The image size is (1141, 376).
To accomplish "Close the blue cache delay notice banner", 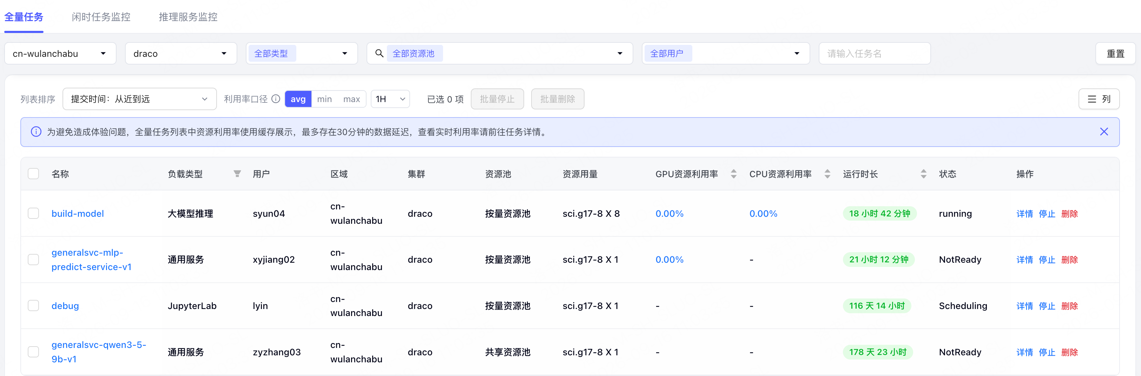I will click(x=1104, y=132).
